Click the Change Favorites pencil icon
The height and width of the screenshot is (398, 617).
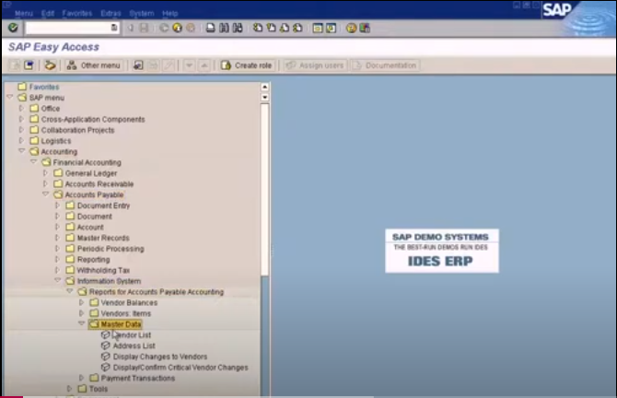pyautogui.click(x=169, y=65)
